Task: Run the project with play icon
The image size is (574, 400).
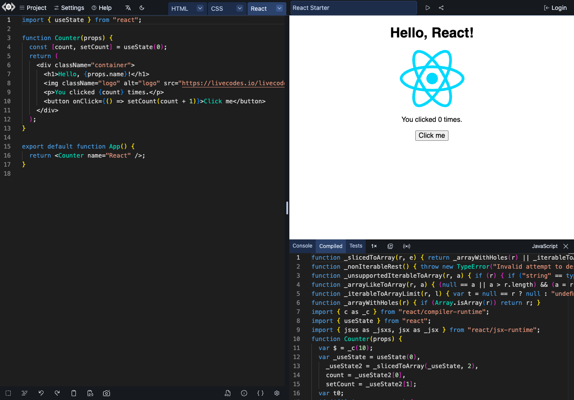Action: coord(428,8)
